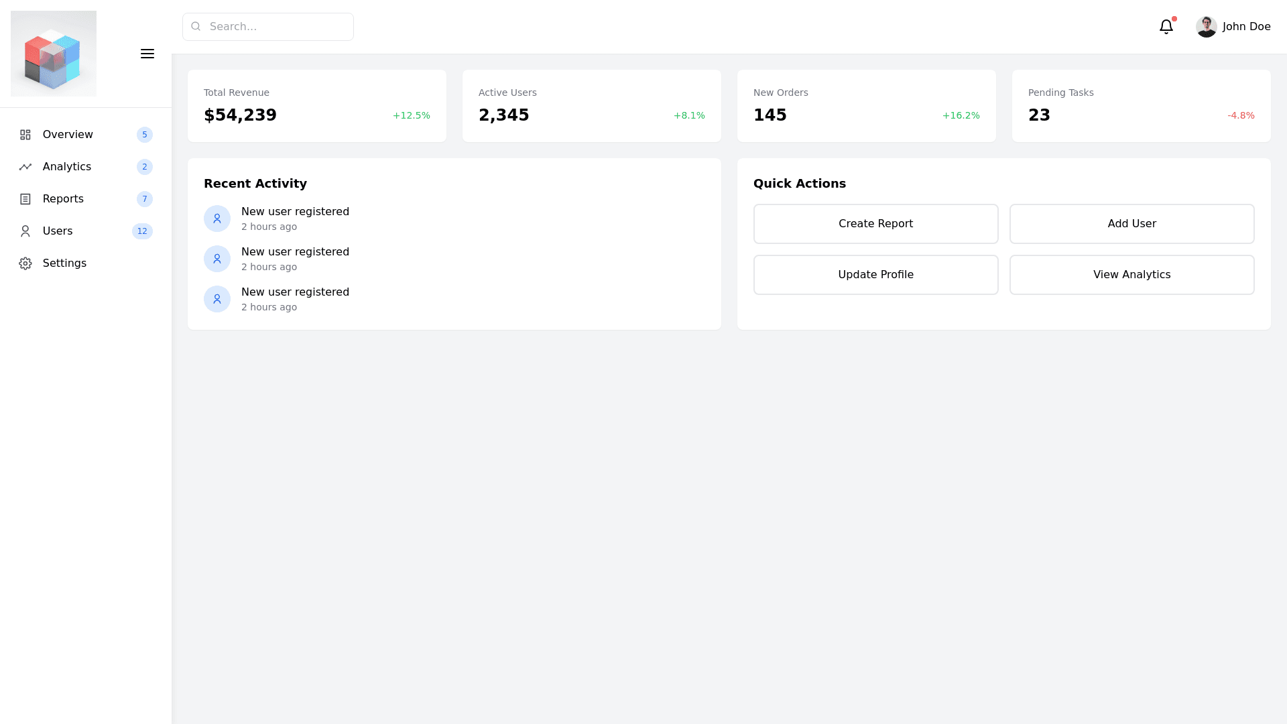Click the search magnifier icon

(196, 27)
